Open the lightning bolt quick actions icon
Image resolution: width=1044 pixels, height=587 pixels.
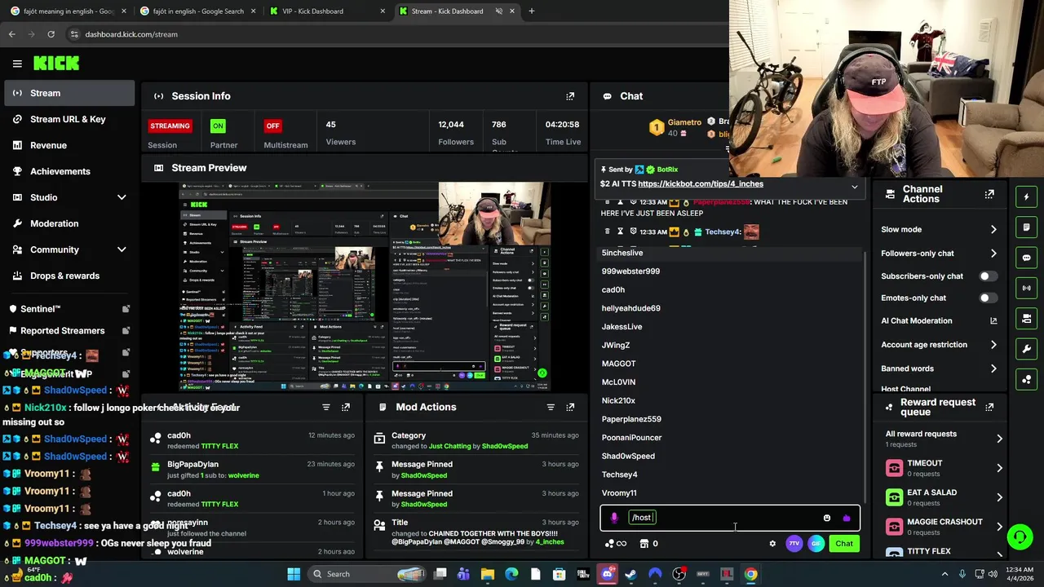[1027, 196]
